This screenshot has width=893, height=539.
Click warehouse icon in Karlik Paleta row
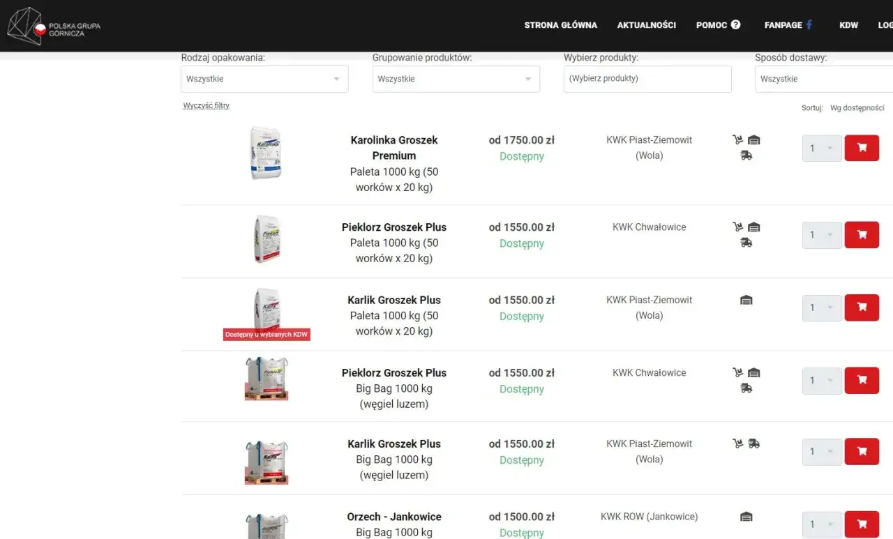(746, 300)
